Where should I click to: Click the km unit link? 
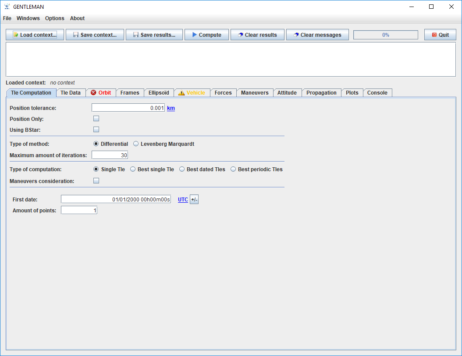pos(171,108)
